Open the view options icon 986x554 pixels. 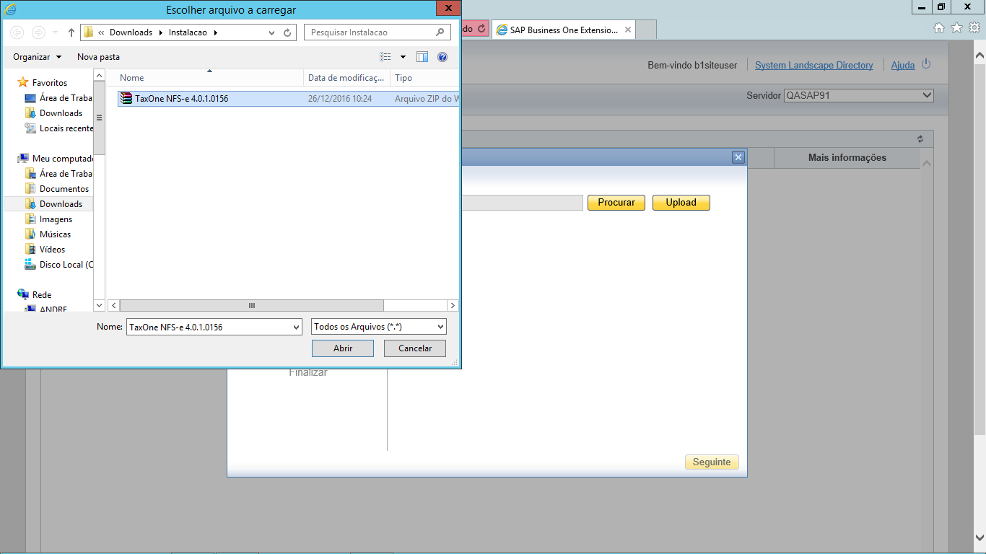click(x=385, y=57)
